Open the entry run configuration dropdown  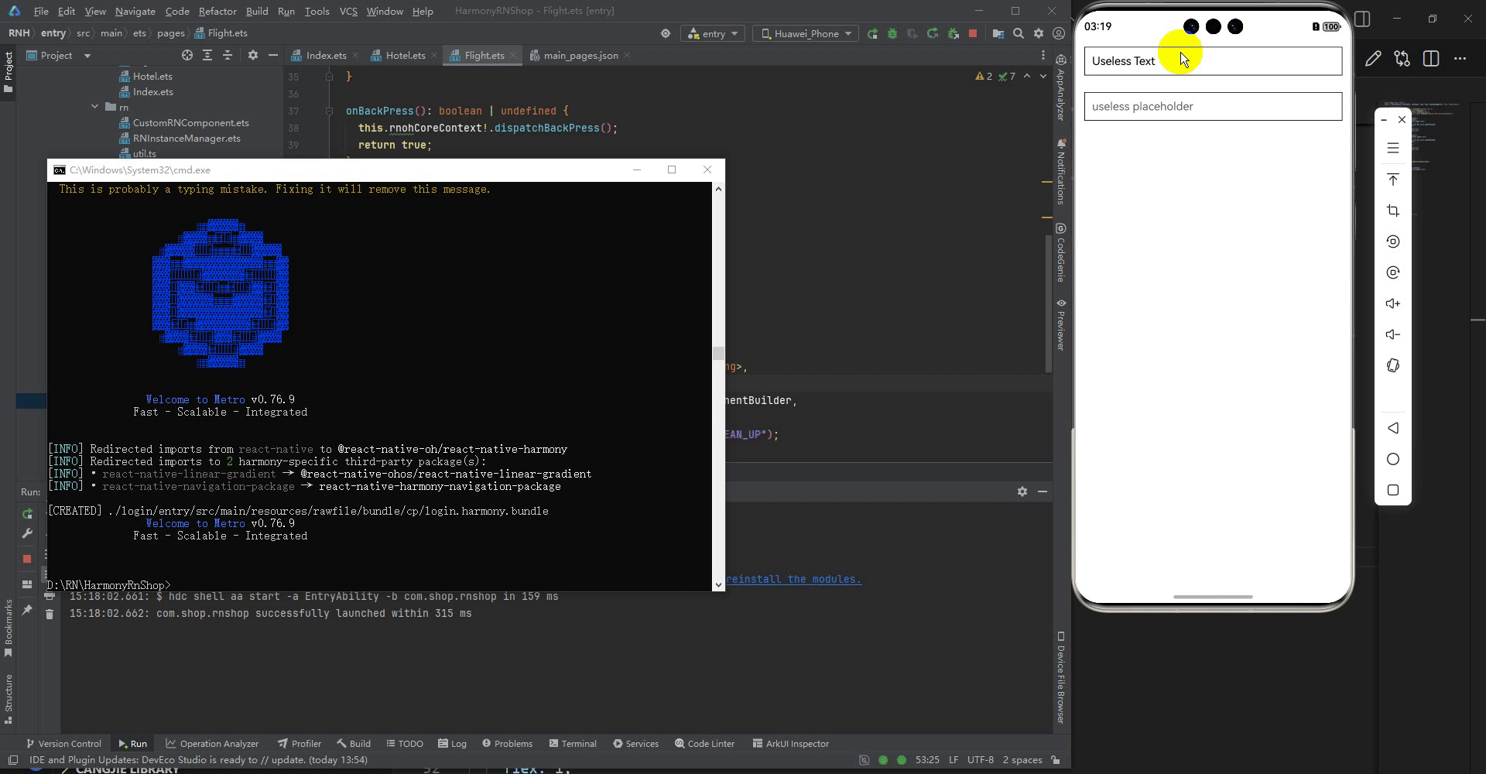point(714,33)
